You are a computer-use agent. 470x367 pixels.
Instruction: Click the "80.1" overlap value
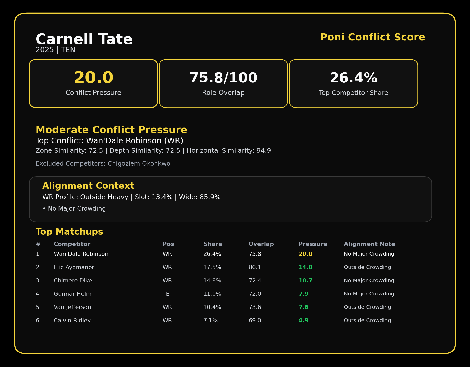point(255,267)
